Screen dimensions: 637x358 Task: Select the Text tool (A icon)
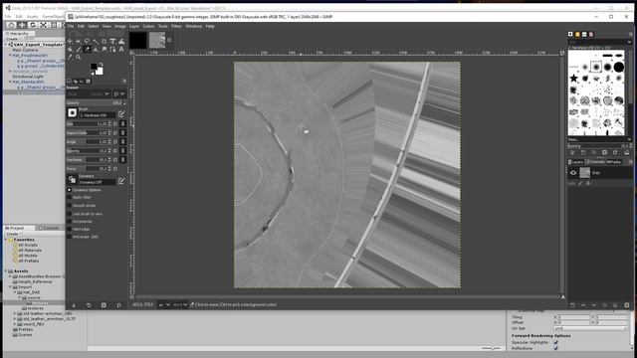121,49
